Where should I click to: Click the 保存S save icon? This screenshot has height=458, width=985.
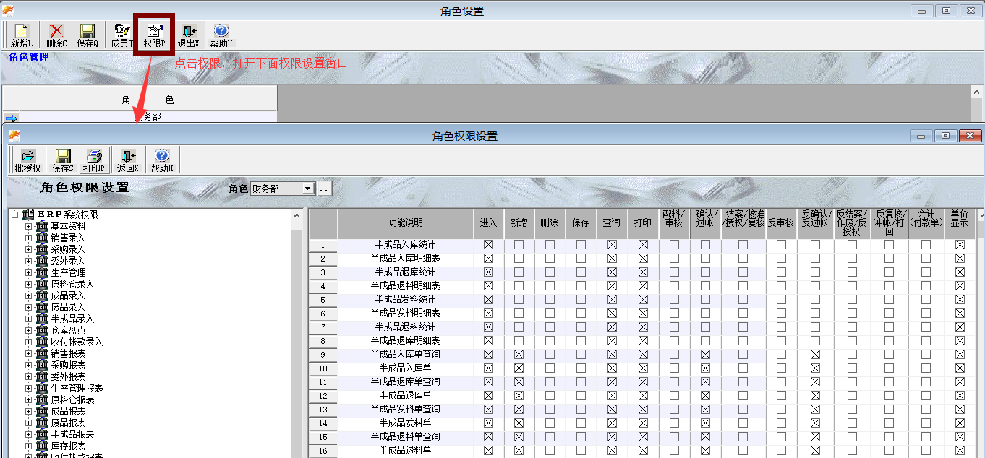62,159
